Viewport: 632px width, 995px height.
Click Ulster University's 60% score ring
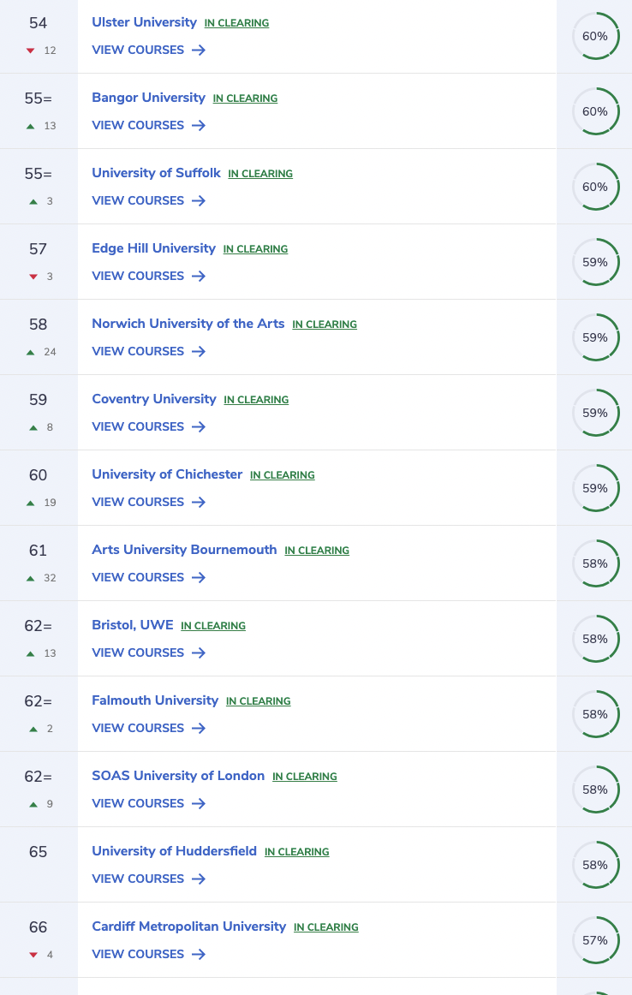pos(595,36)
